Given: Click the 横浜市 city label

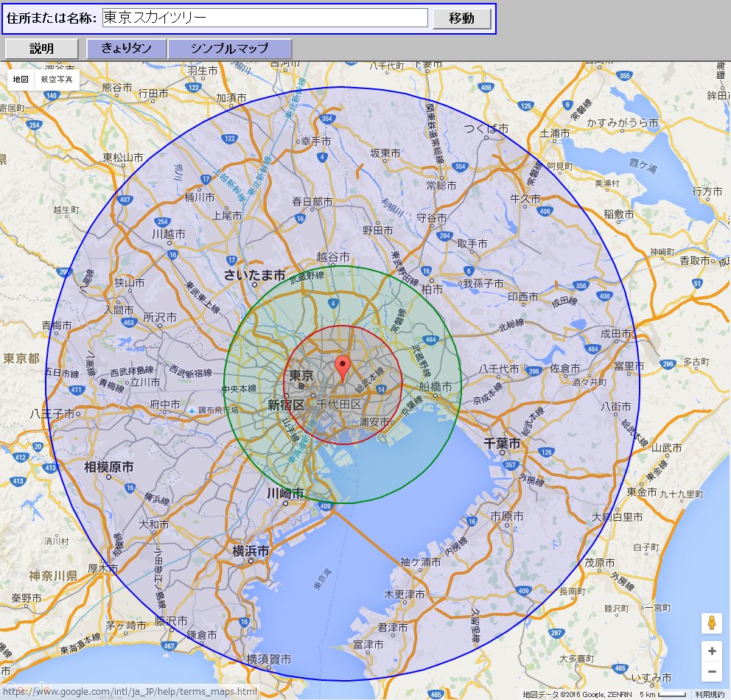Looking at the screenshot, I should (251, 551).
